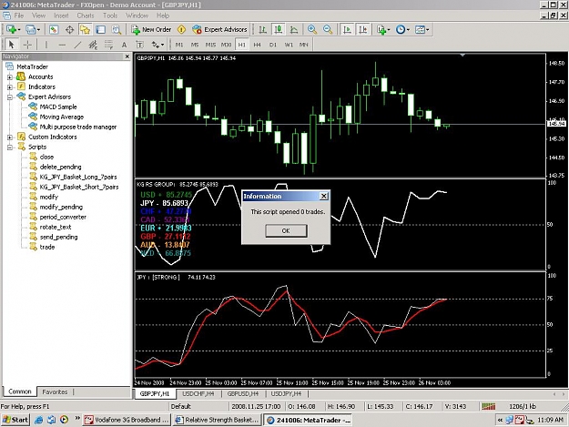Open Relative Strength Basket taskbar item
The image size is (569, 427).
pyautogui.click(x=218, y=420)
